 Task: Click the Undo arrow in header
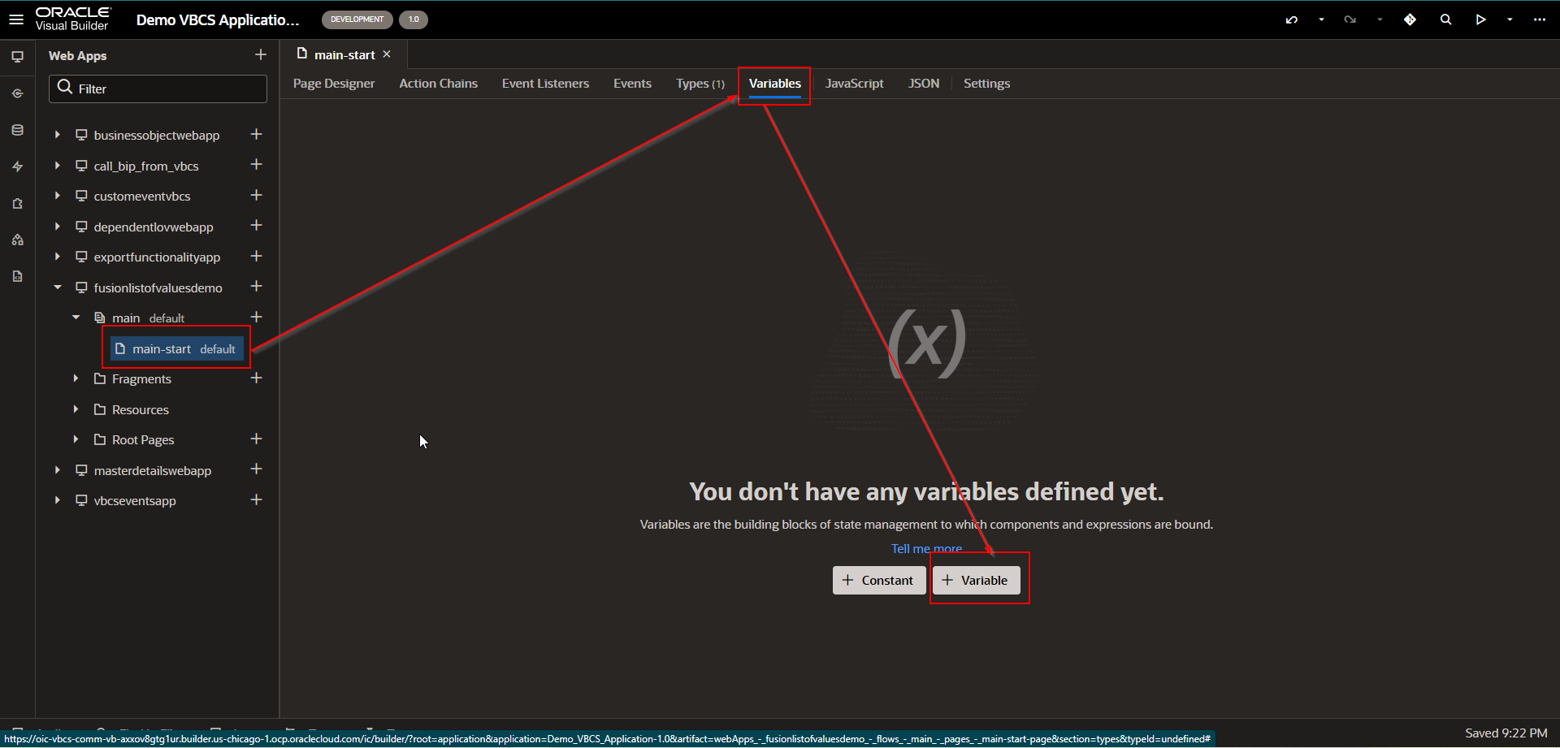pyautogui.click(x=1291, y=19)
